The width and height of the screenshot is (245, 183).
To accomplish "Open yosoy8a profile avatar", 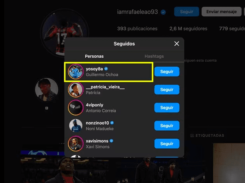I will 76,72.
